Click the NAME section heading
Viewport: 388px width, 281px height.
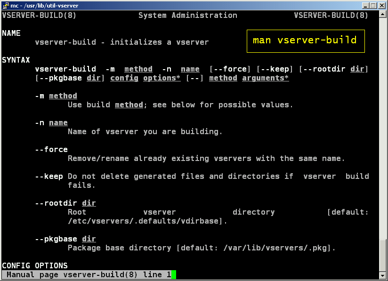tap(11, 33)
